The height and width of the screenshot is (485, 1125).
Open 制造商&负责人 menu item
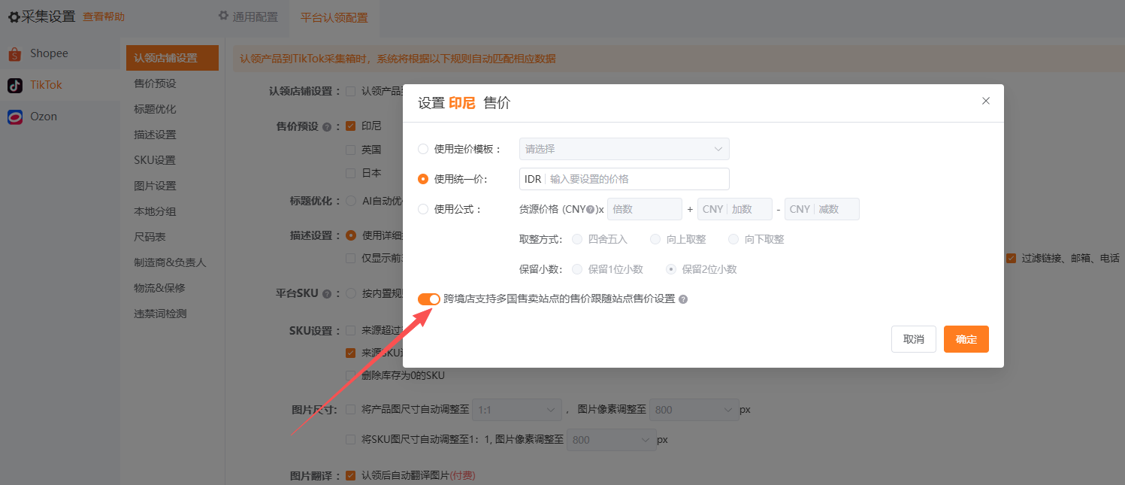click(x=172, y=262)
